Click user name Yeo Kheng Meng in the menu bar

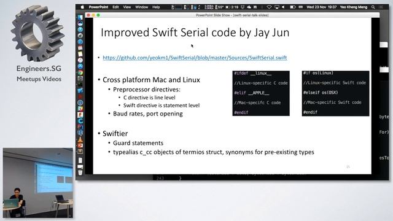[x=354, y=7]
